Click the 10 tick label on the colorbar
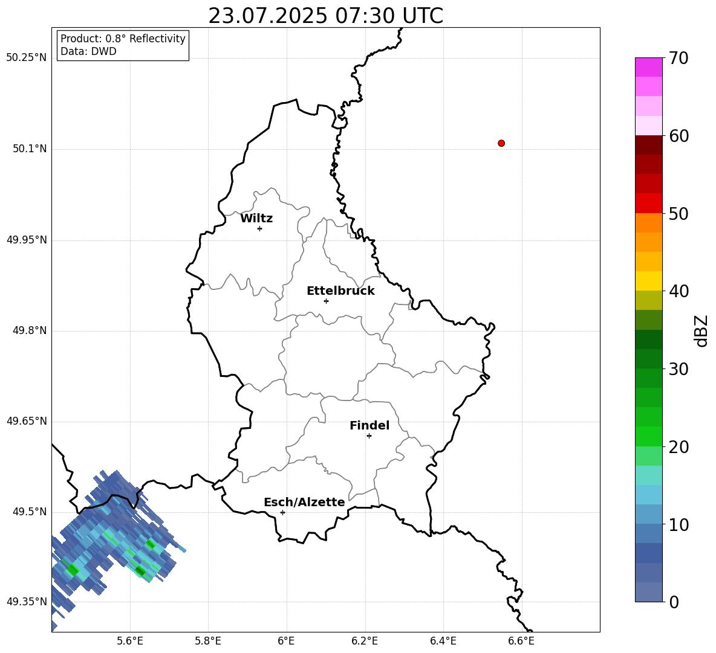716x653 pixels. pos(679,524)
